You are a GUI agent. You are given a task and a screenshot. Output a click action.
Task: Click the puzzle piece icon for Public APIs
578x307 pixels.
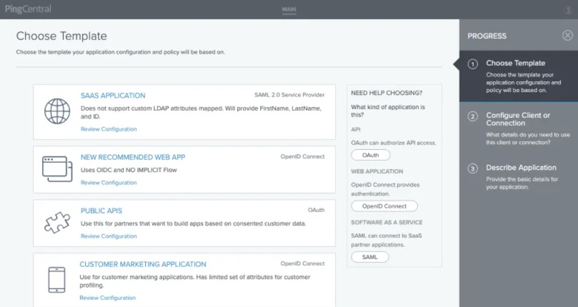[x=57, y=222]
